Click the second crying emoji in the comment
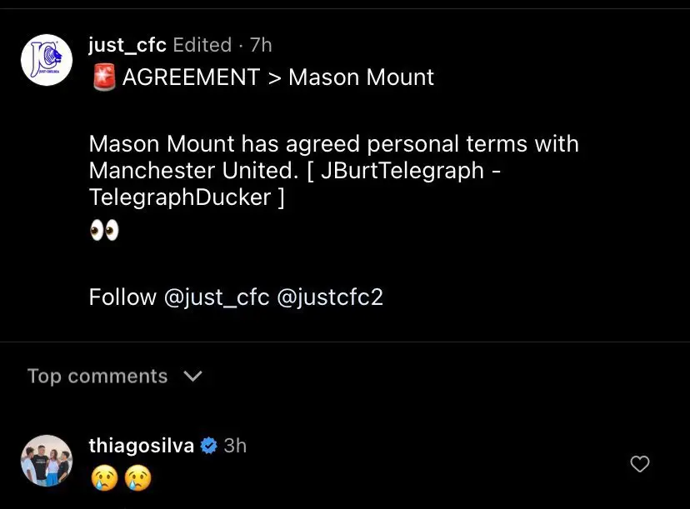Image resolution: width=690 pixels, height=509 pixels. coord(137,477)
